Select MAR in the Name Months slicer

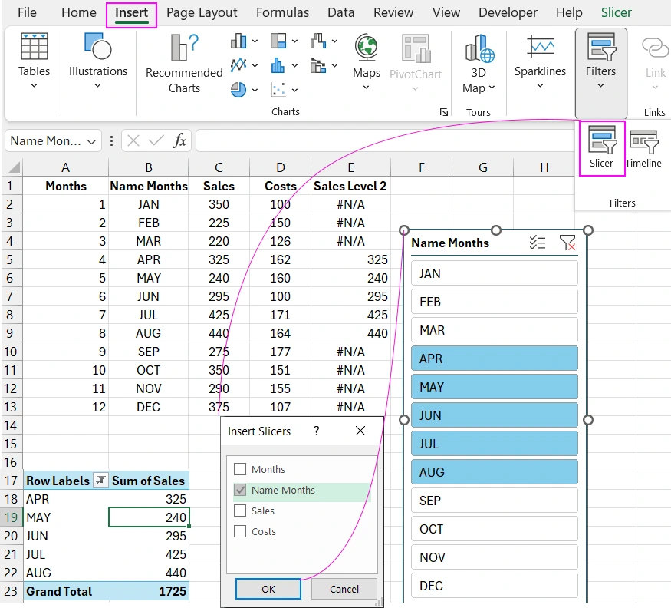[x=494, y=329]
